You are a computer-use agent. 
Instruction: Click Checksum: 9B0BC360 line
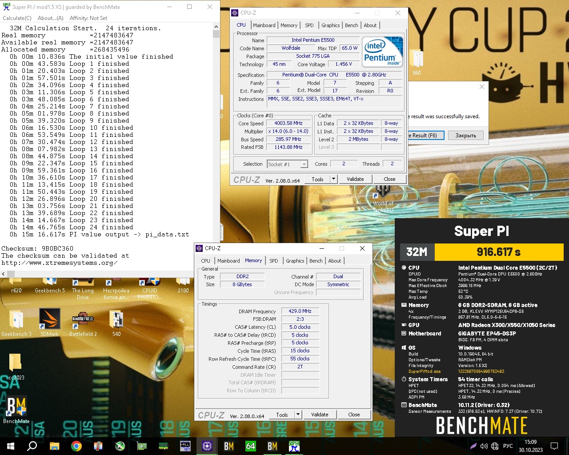(37, 248)
